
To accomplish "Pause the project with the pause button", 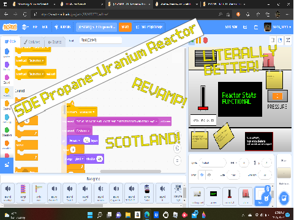I will (198, 40).
